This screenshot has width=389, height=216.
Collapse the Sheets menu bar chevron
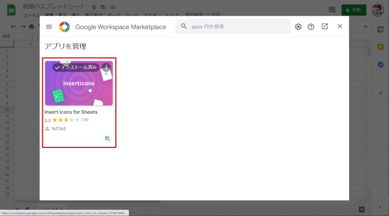366,27
